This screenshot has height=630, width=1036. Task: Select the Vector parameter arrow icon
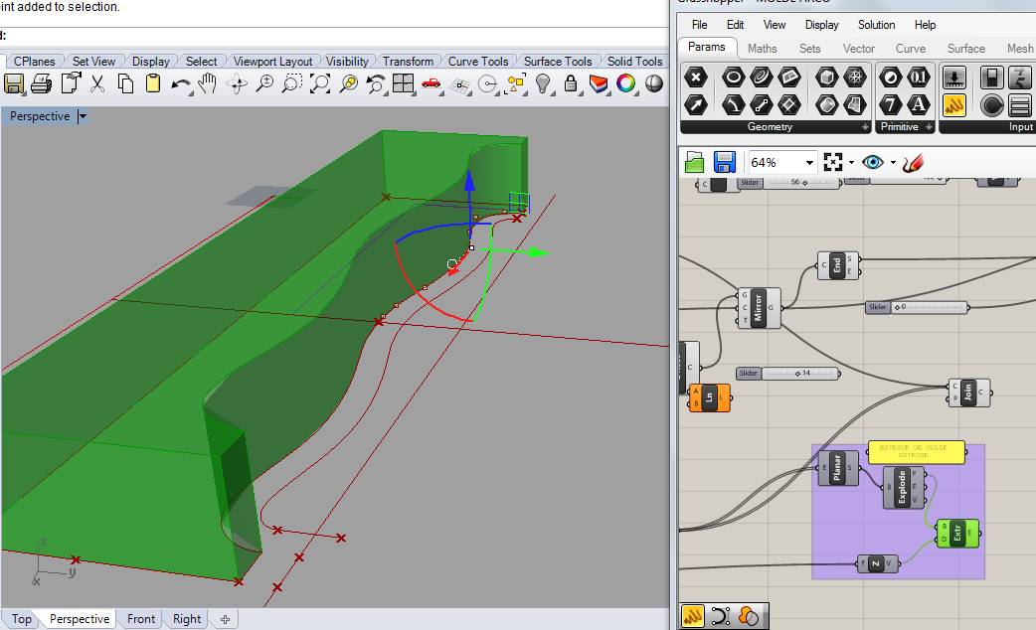pos(696,104)
